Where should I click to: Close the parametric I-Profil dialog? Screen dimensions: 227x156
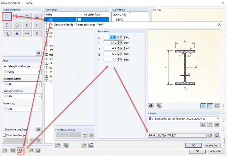219,25
